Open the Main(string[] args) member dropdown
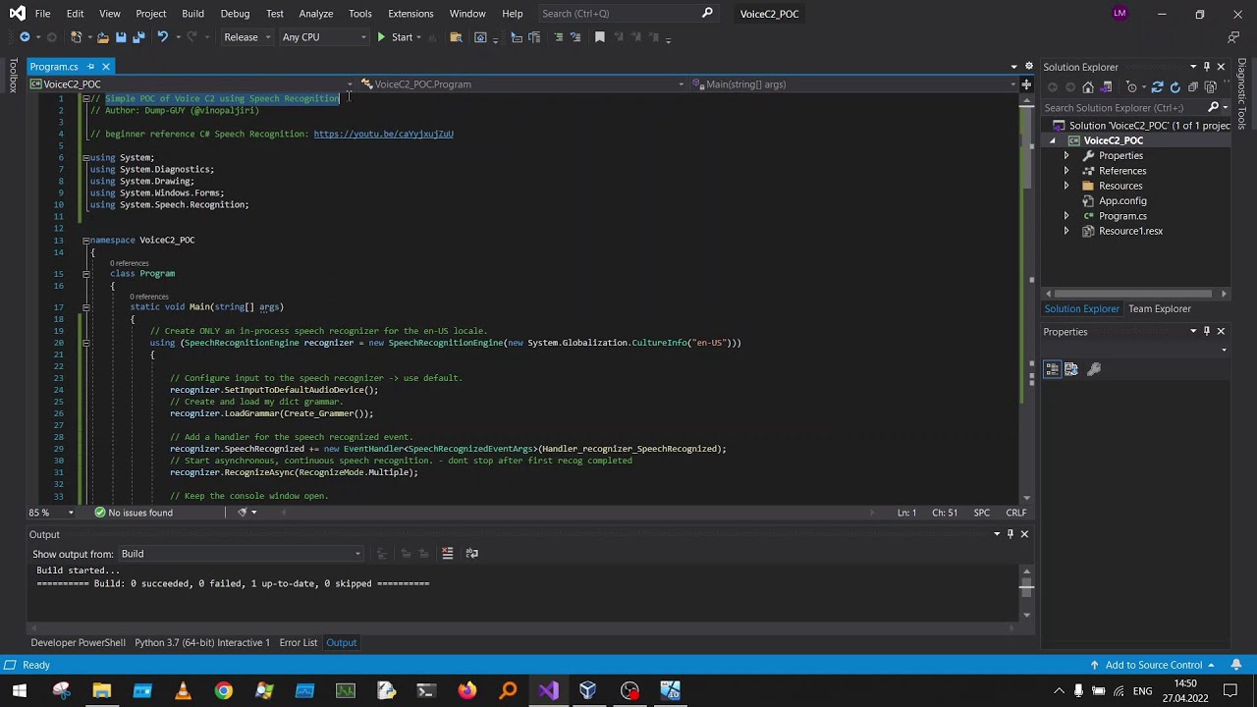 pos(853,84)
